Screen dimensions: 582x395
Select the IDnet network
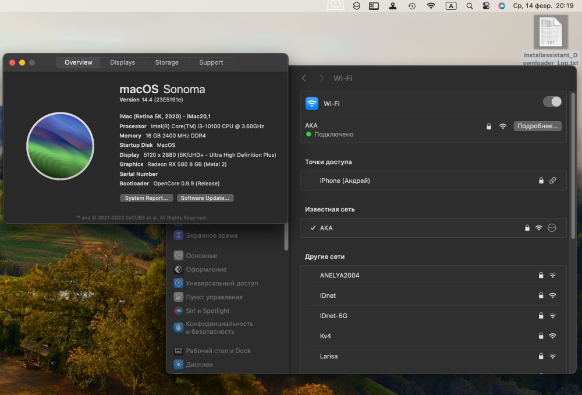pyautogui.click(x=433, y=295)
